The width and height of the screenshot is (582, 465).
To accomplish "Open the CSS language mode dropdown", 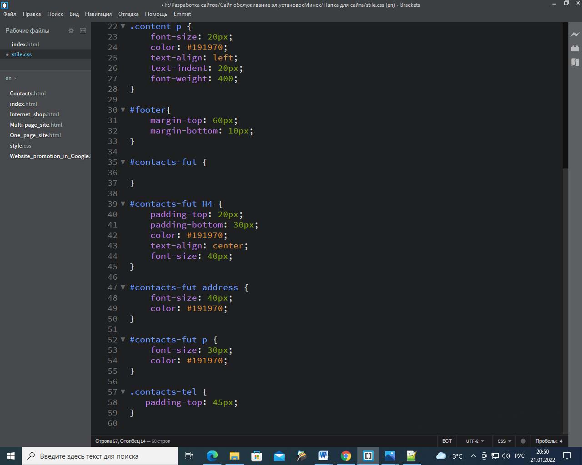I will tap(504, 441).
